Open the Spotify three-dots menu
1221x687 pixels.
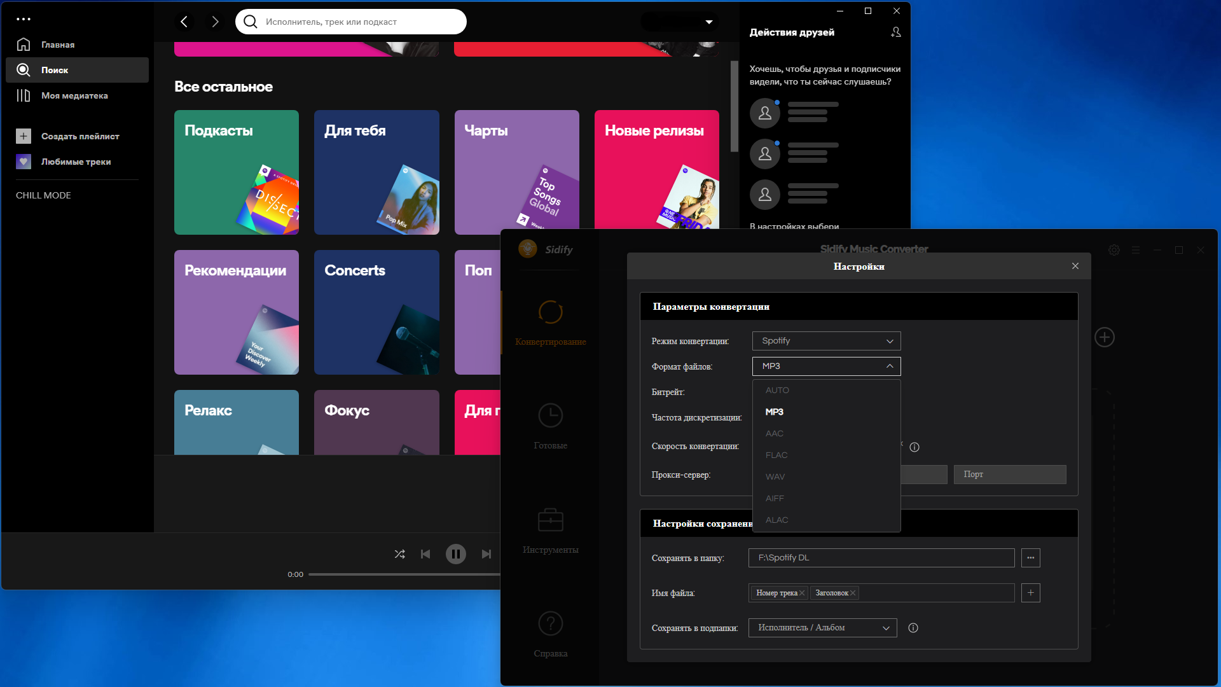(24, 19)
